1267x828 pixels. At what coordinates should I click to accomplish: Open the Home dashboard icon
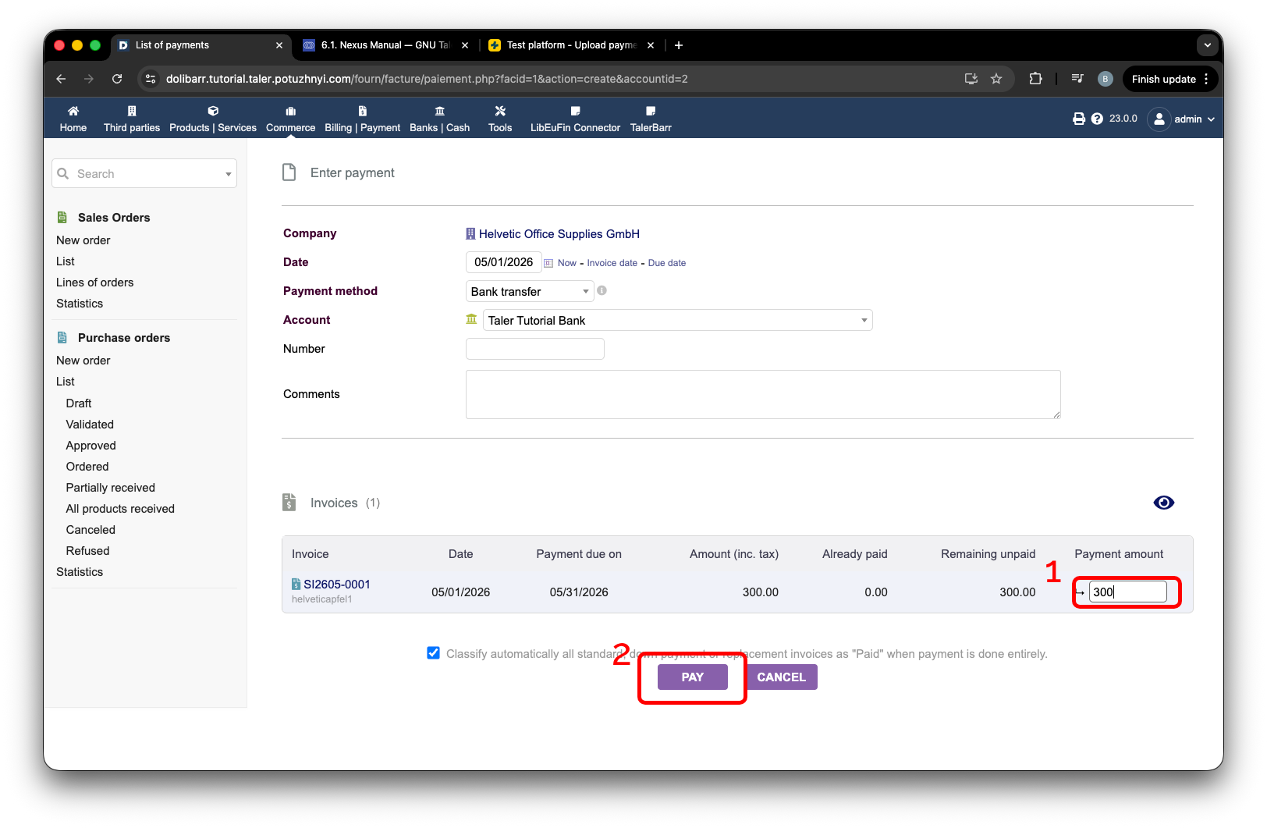tap(73, 111)
